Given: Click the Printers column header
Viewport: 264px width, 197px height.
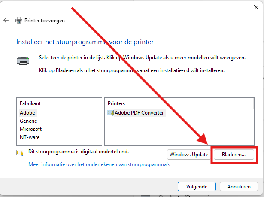Looking at the screenshot, I should 117,103.
